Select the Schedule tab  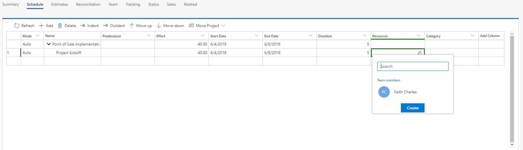point(35,4)
